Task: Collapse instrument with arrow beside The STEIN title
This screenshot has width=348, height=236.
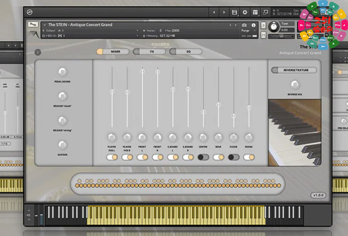Action: [x=45, y=25]
